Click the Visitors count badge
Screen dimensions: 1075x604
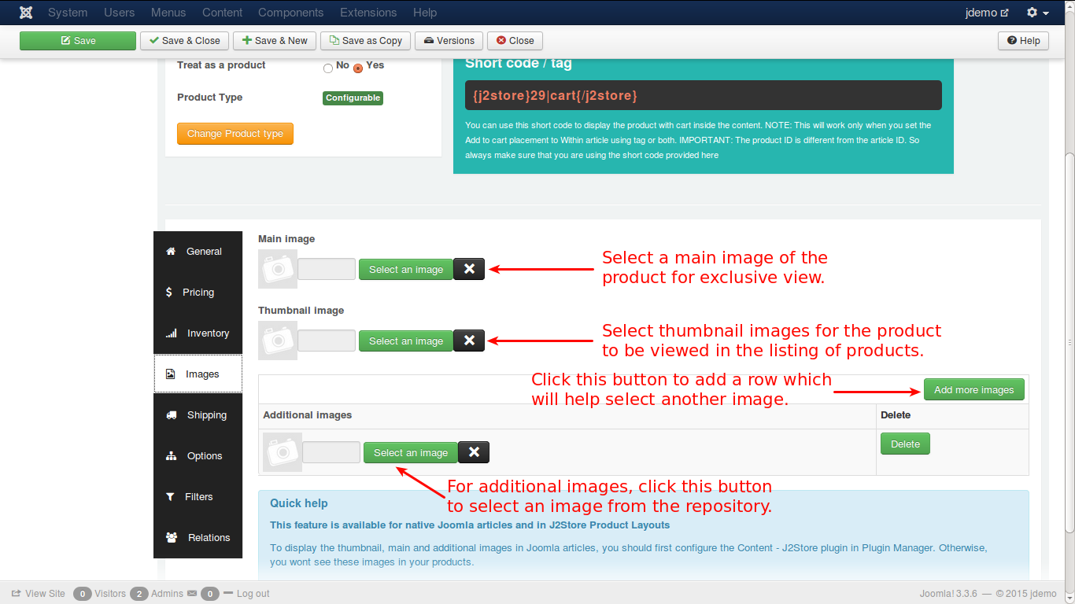pos(83,594)
